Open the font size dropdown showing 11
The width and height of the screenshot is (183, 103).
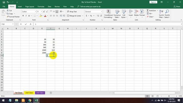click(41, 12)
